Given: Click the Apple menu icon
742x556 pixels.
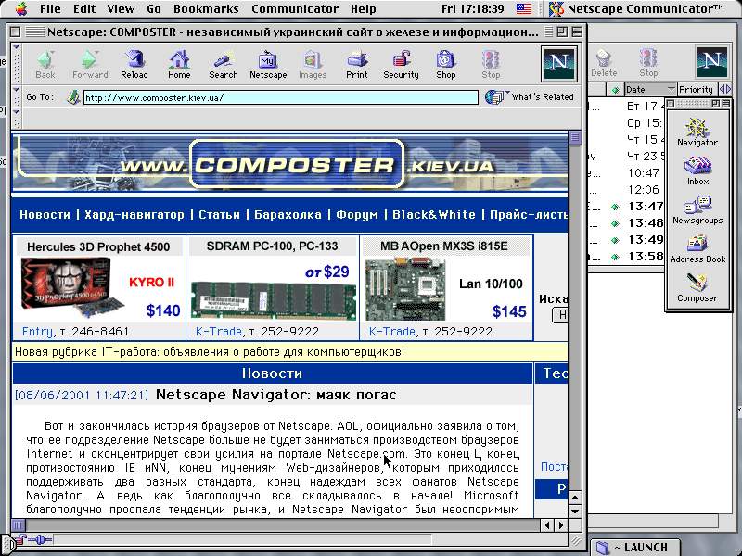Looking at the screenshot, I should [x=21, y=8].
